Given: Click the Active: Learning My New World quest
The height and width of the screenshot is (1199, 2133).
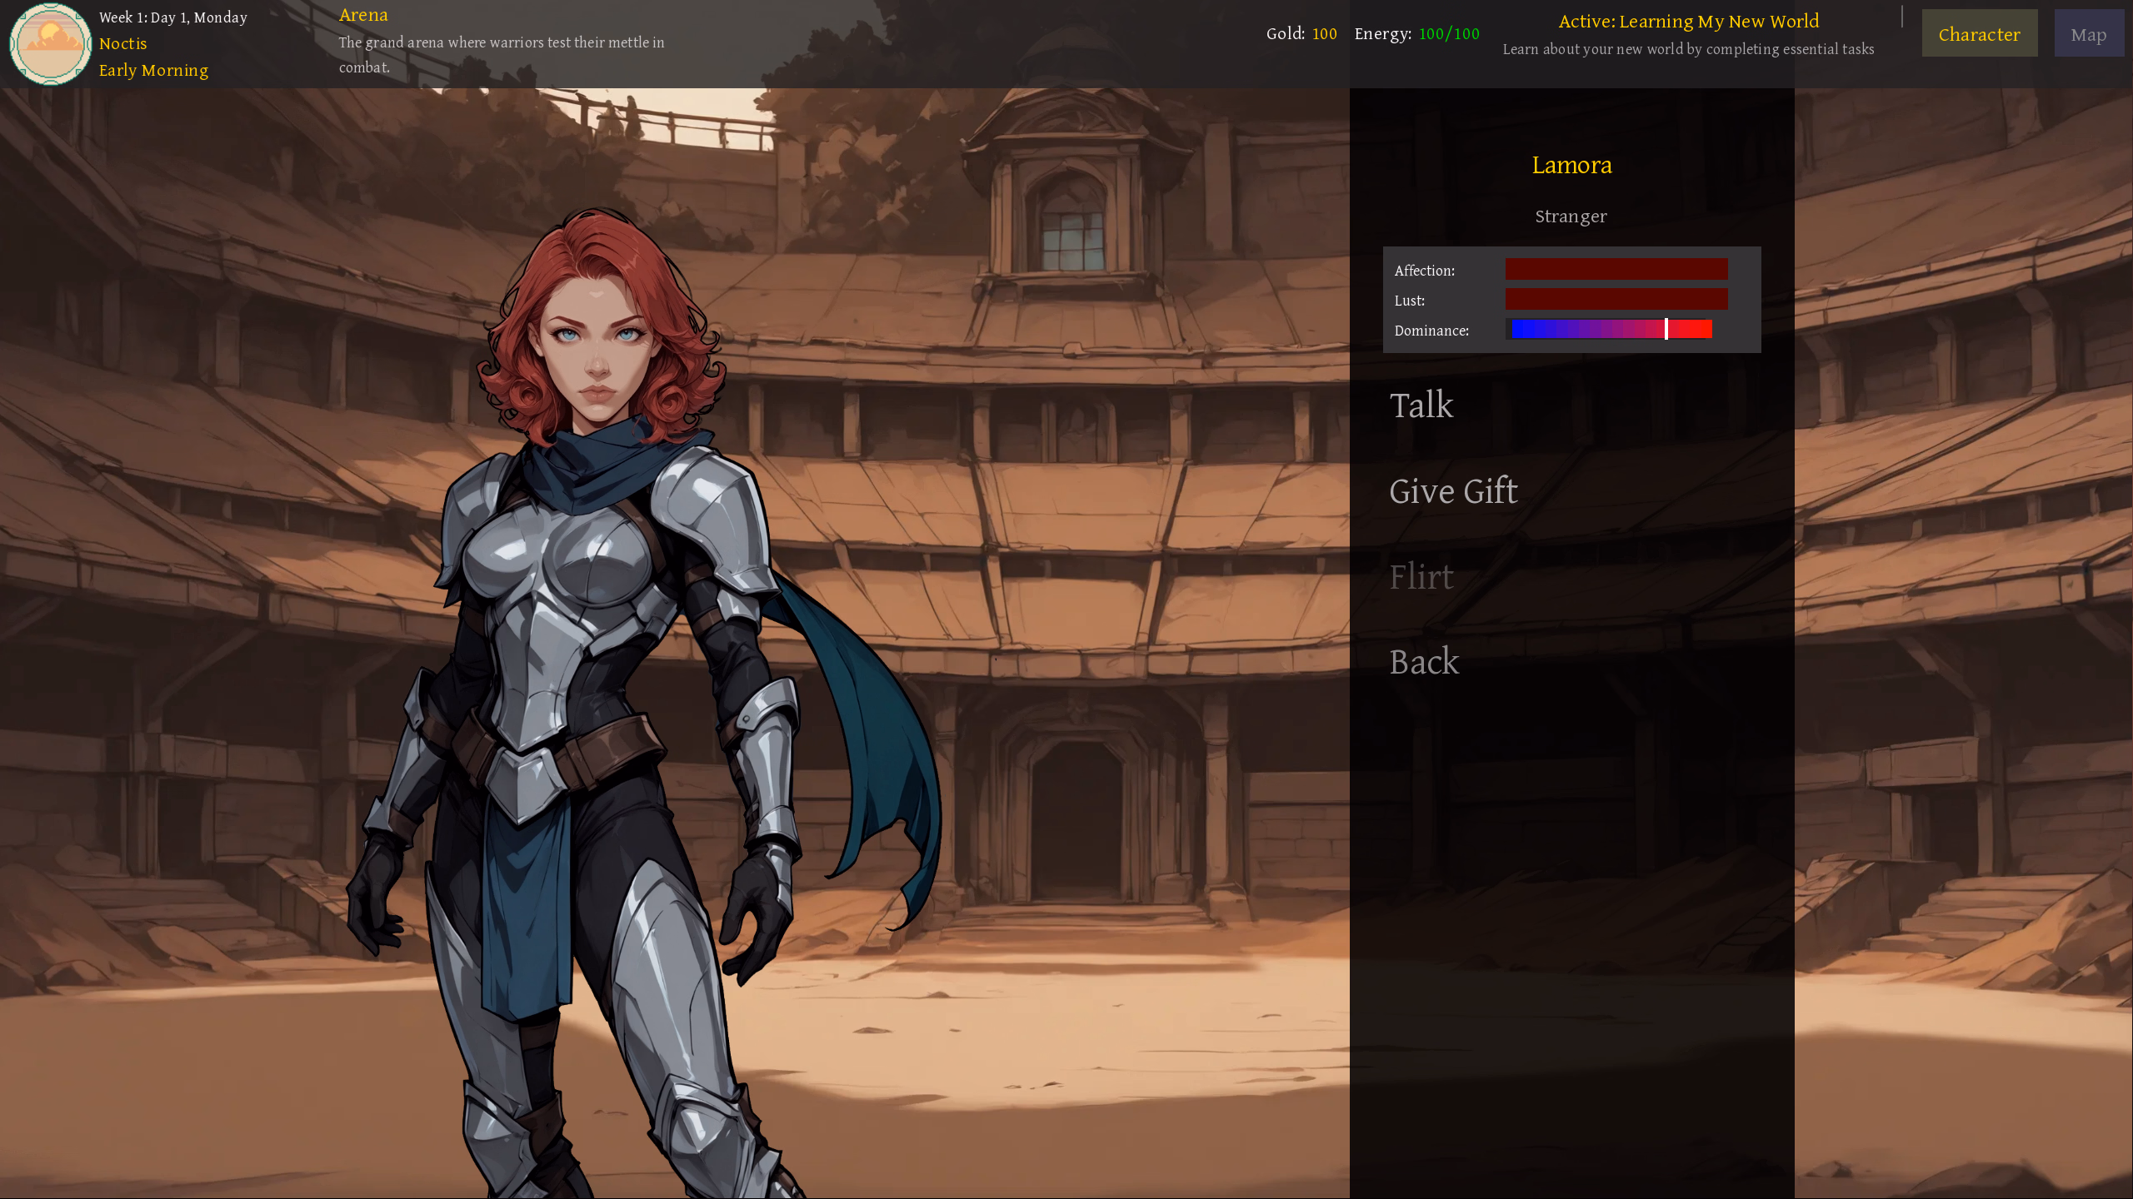Looking at the screenshot, I should pos(1688,22).
